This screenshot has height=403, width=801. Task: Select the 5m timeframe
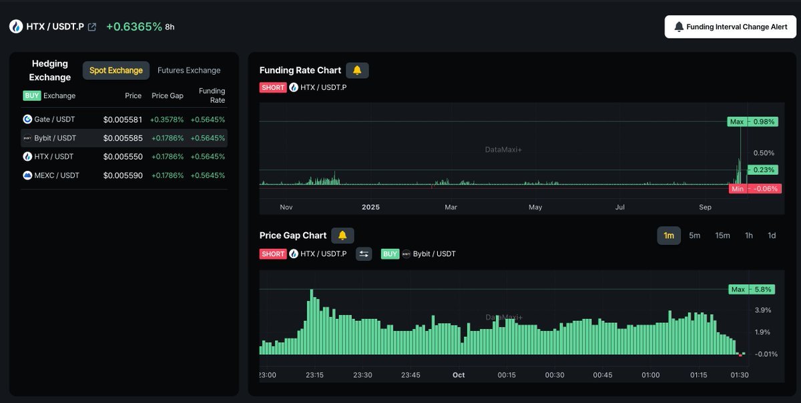point(695,236)
